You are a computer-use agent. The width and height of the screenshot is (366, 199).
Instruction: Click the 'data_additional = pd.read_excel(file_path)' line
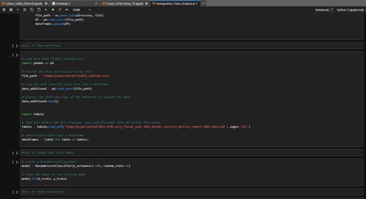tap(57, 89)
